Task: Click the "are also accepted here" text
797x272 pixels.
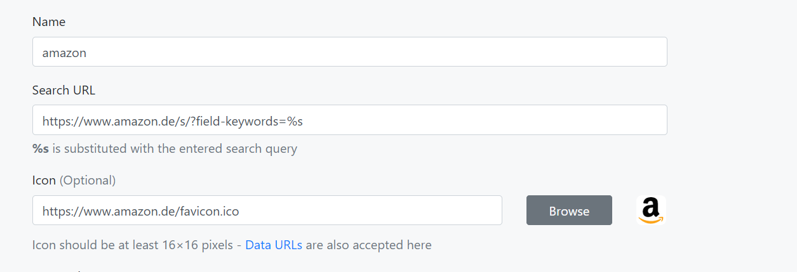Action: pos(368,245)
